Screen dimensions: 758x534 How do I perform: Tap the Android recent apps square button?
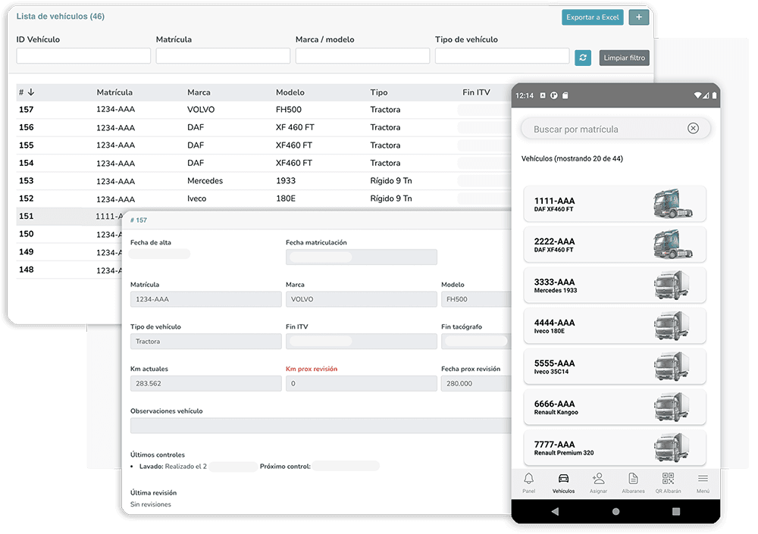click(676, 511)
